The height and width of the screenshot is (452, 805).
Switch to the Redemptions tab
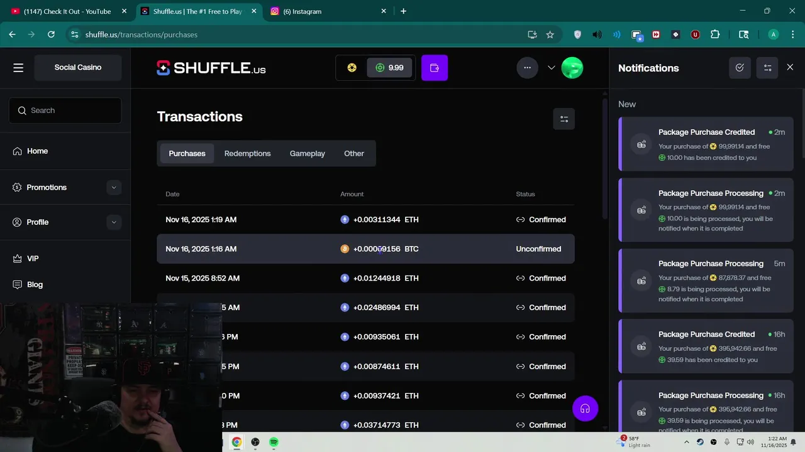tap(248, 153)
